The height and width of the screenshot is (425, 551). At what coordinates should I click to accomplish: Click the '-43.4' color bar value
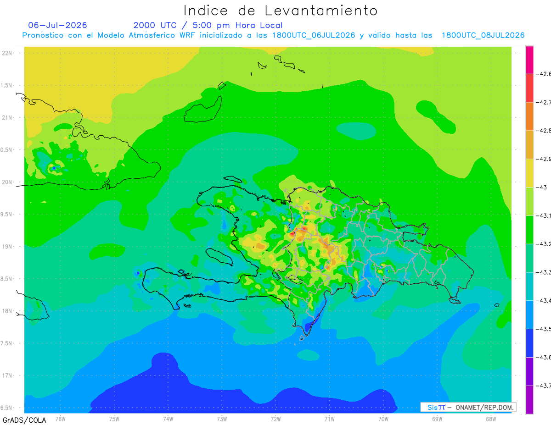(544, 301)
